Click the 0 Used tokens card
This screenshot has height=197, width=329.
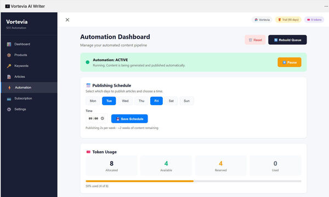pos(275,166)
